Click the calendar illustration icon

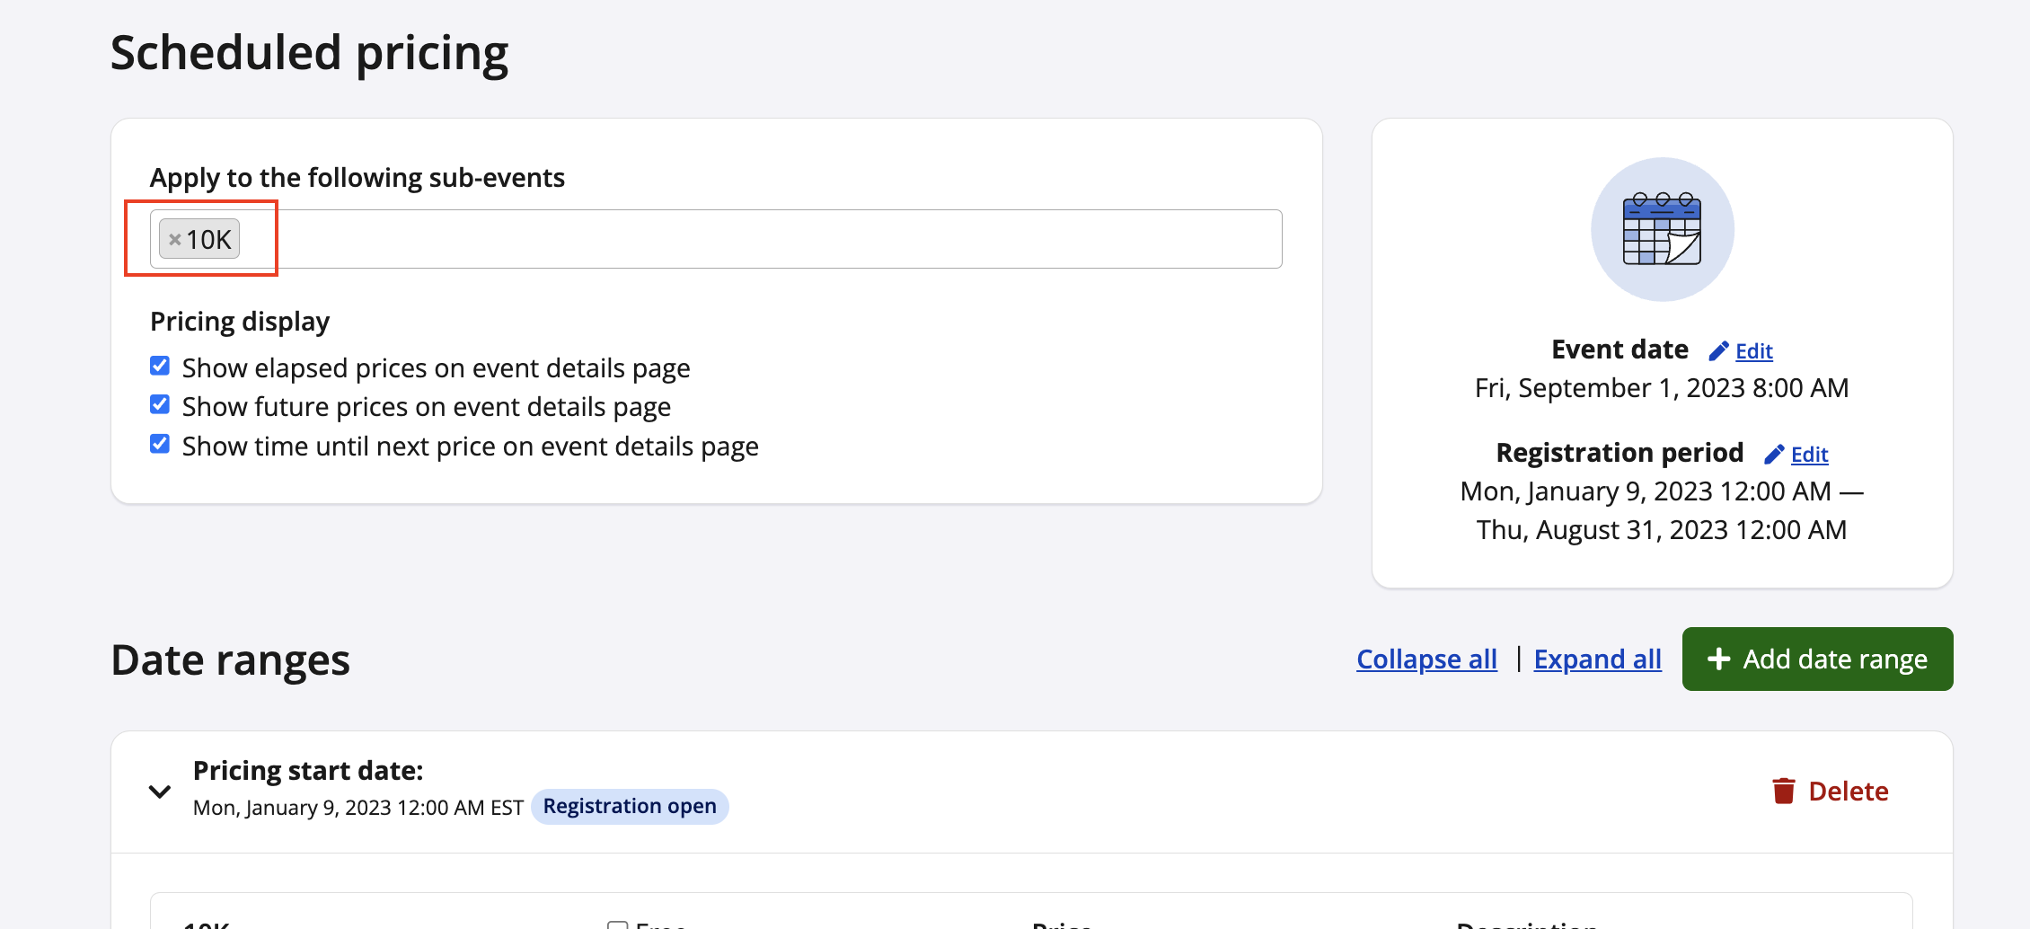(x=1662, y=229)
